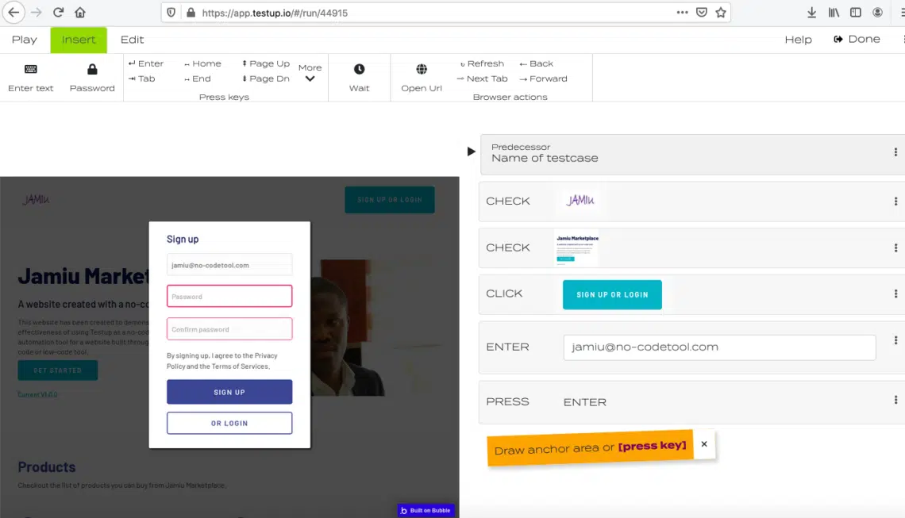Click the OR LOGIN button

(x=229, y=423)
